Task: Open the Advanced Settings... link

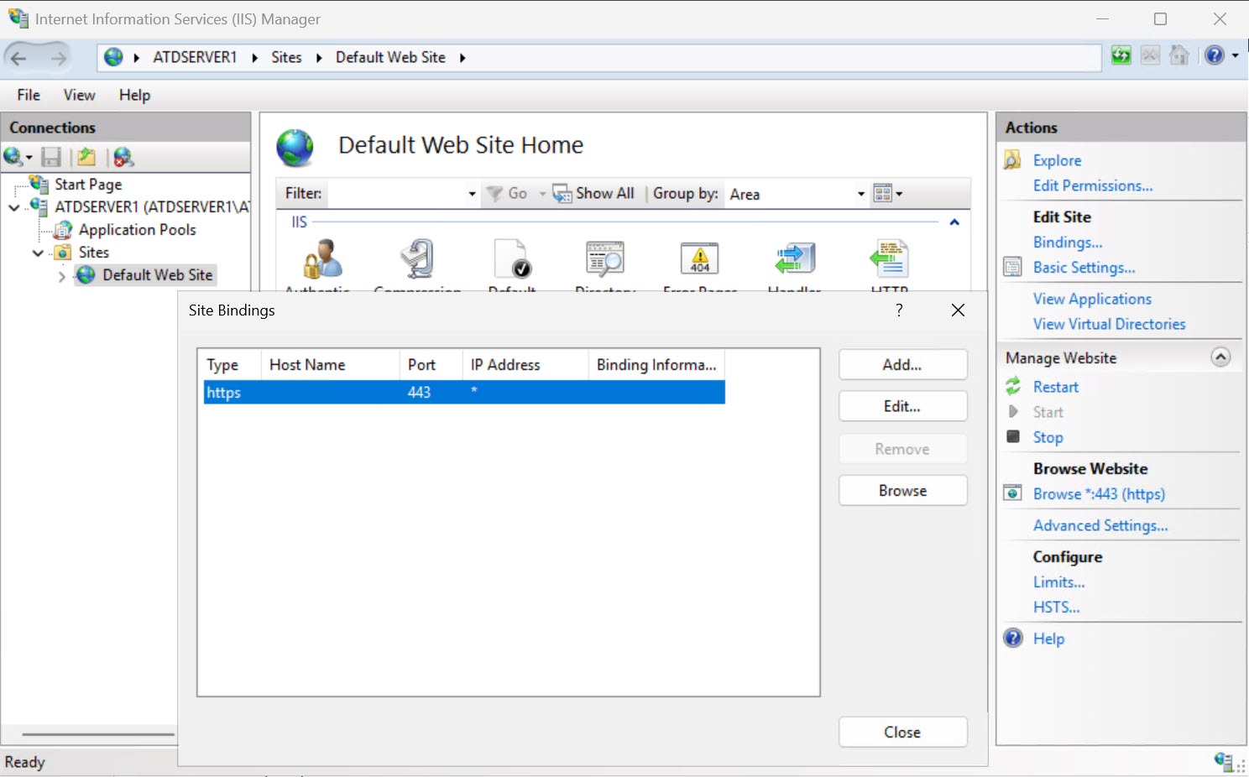Action: pos(1100,525)
